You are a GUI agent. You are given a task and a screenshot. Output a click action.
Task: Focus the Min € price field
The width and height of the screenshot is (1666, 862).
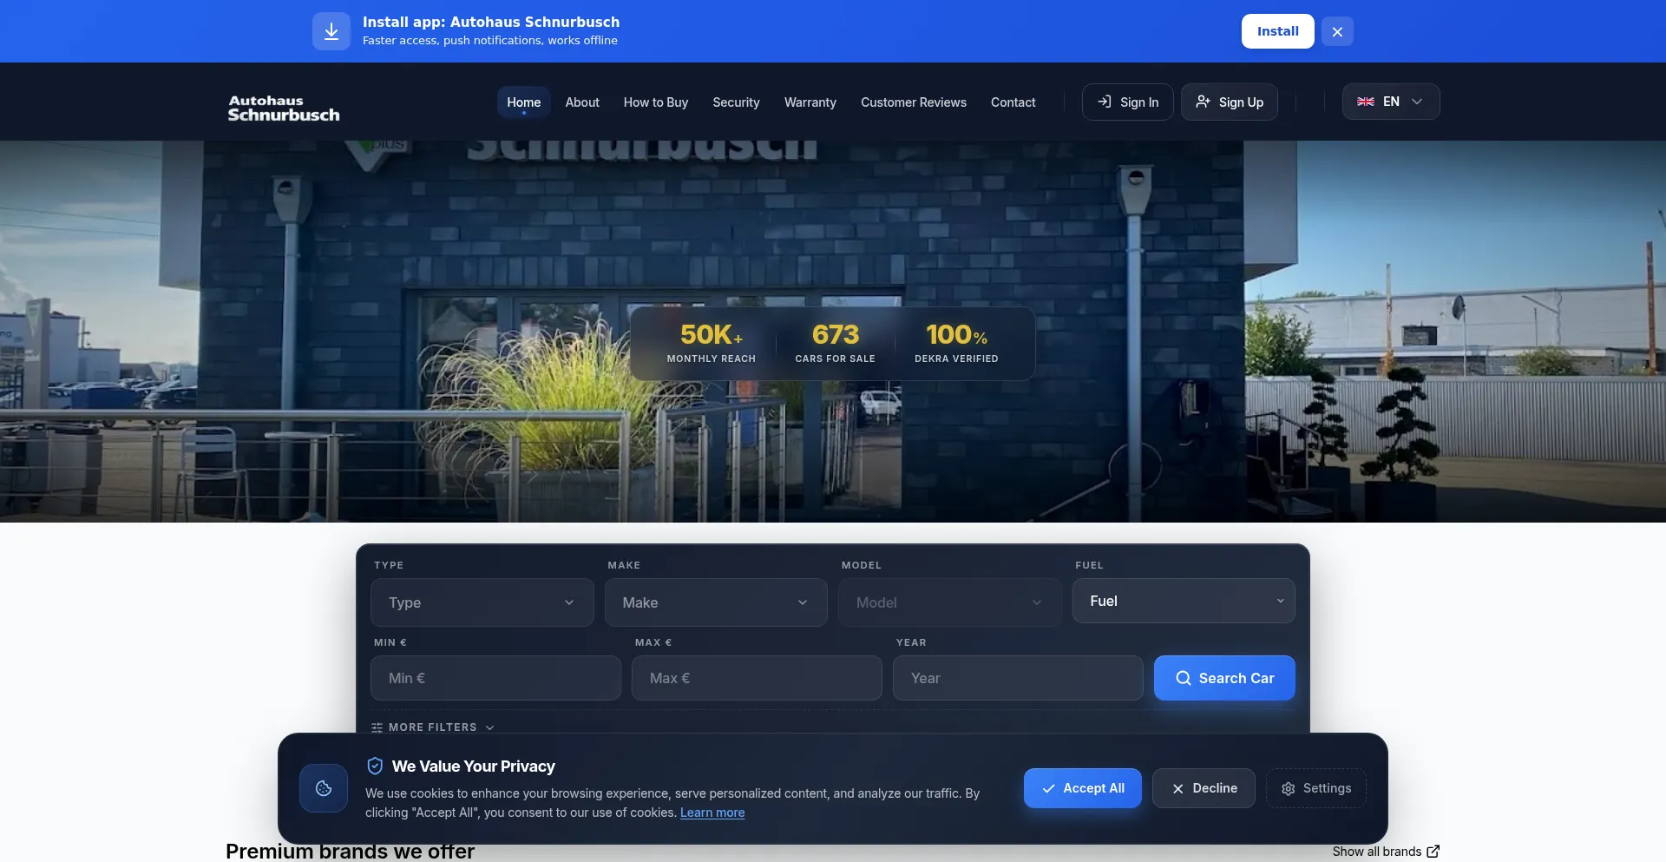(x=495, y=678)
